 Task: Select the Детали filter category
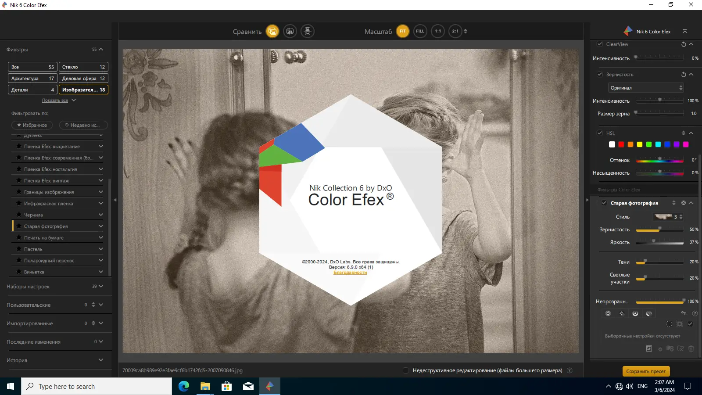[x=32, y=90]
